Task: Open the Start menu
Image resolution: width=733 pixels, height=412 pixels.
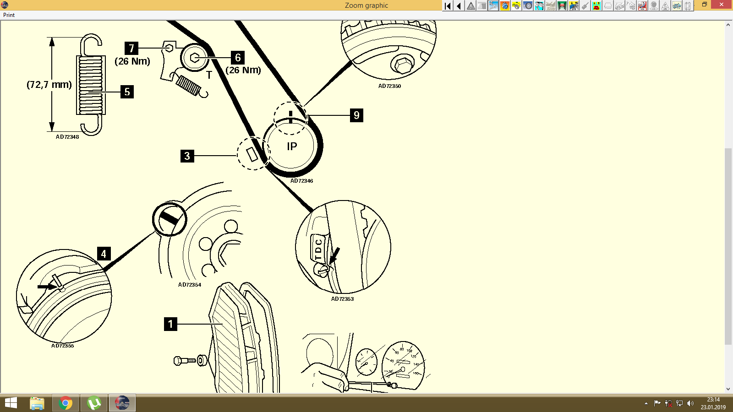Action: coord(10,403)
